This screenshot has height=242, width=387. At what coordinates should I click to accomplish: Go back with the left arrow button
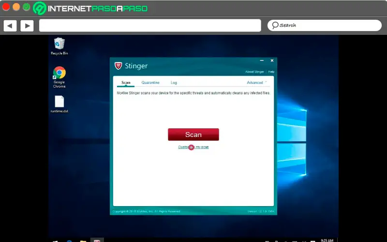click(10, 26)
